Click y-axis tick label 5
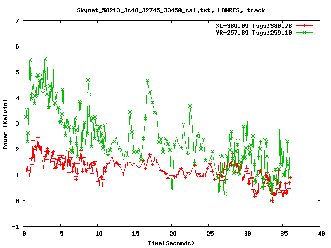Viewport: 331px width, 248px height. click(17, 72)
